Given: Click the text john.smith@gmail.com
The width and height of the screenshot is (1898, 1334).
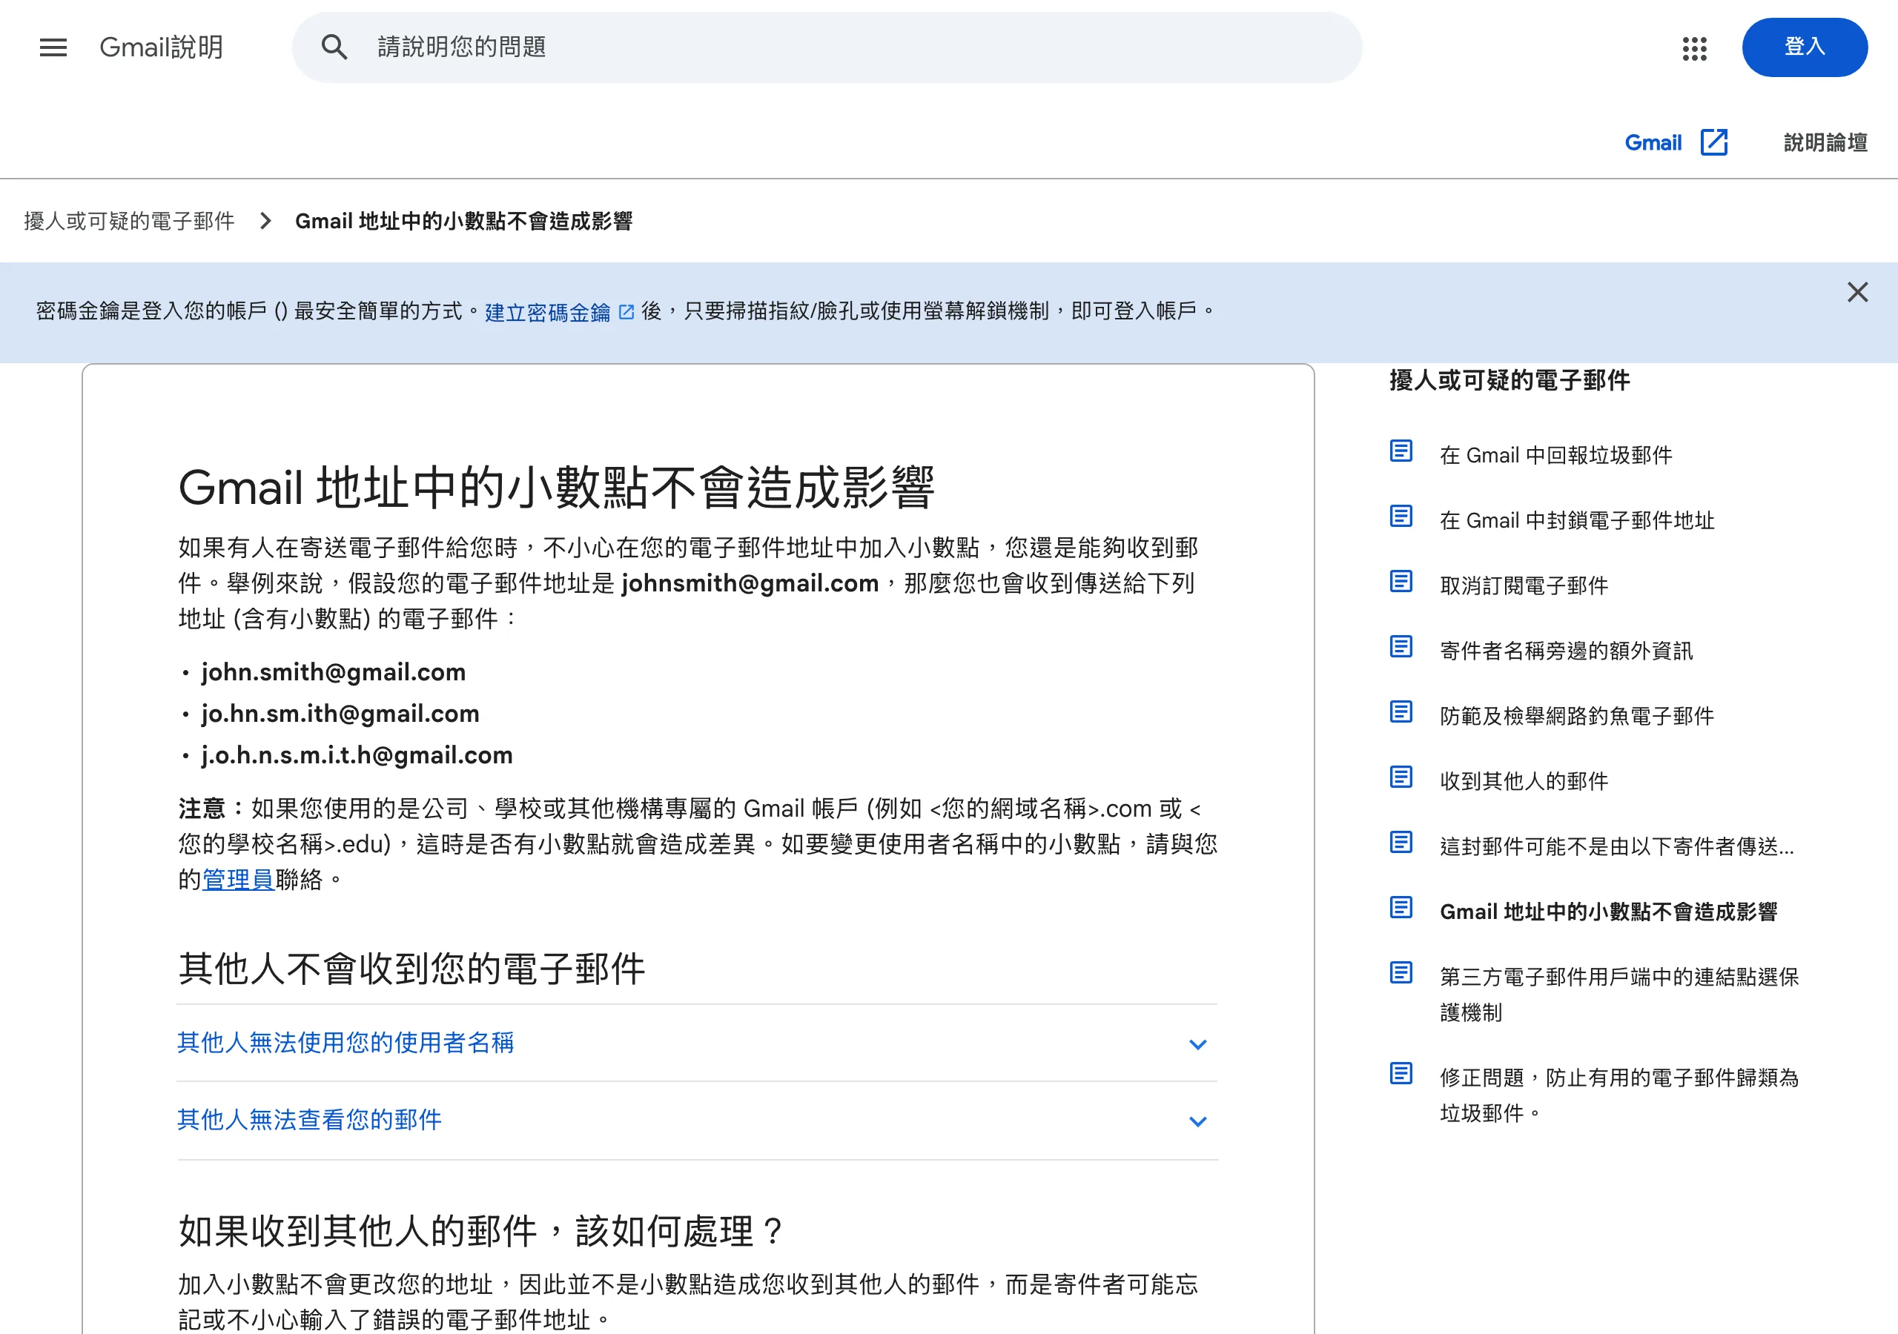Looking at the screenshot, I should (x=333, y=673).
